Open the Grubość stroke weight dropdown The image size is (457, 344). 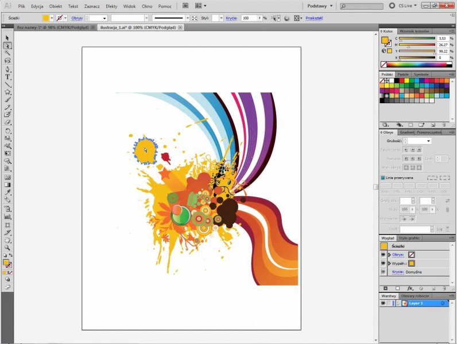pyautogui.click(x=428, y=141)
